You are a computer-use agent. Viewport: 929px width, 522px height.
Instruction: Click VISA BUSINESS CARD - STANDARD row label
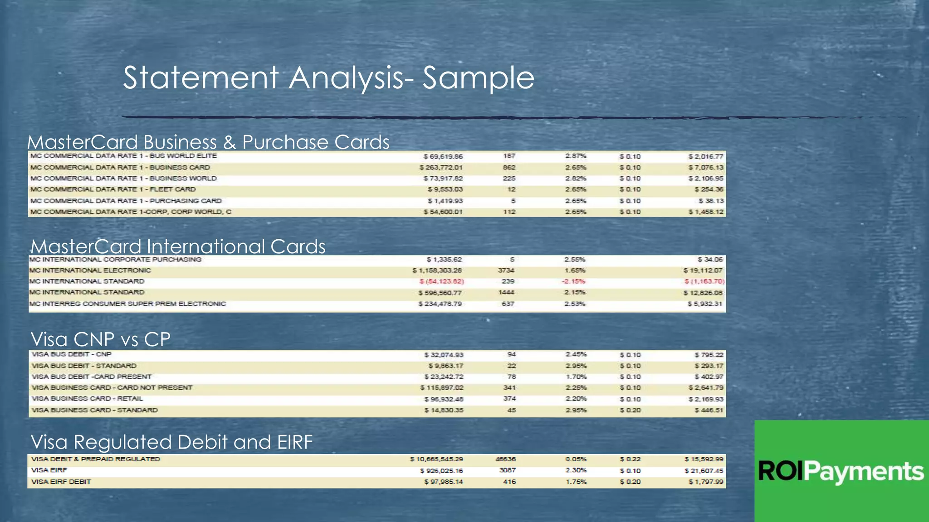pyautogui.click(x=94, y=410)
